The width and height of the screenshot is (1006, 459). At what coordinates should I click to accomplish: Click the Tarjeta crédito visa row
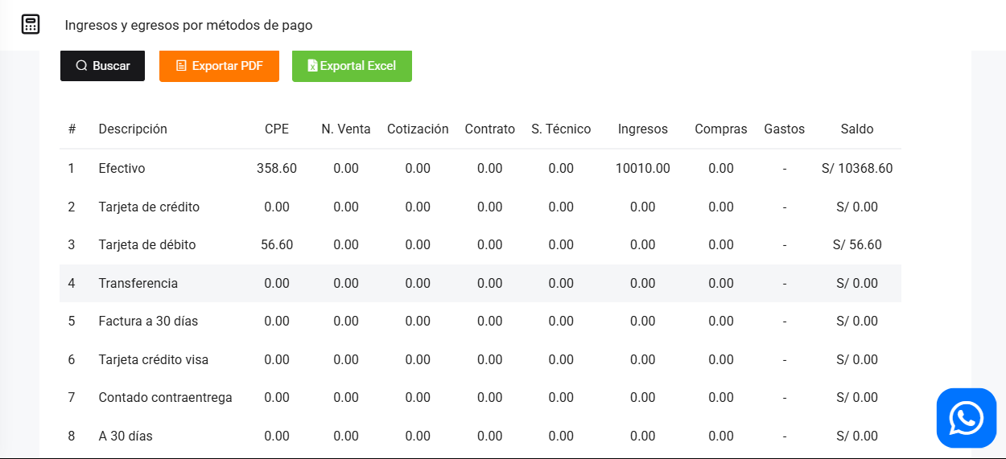pyautogui.click(x=154, y=359)
